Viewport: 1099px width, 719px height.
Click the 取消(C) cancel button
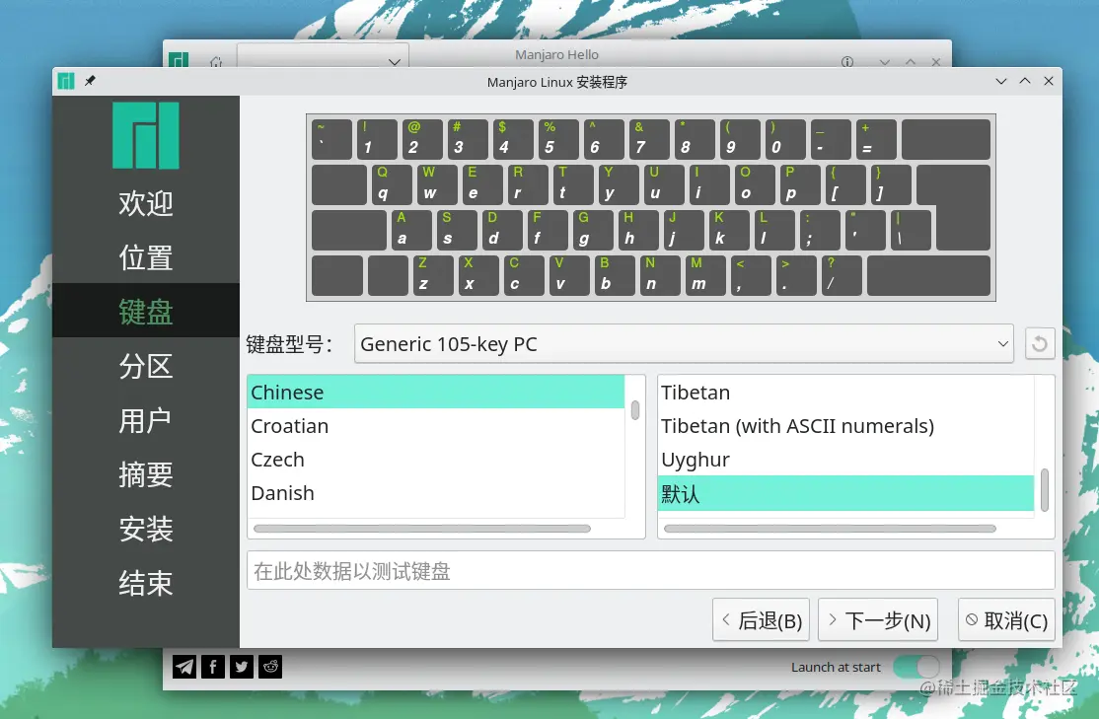1006,620
